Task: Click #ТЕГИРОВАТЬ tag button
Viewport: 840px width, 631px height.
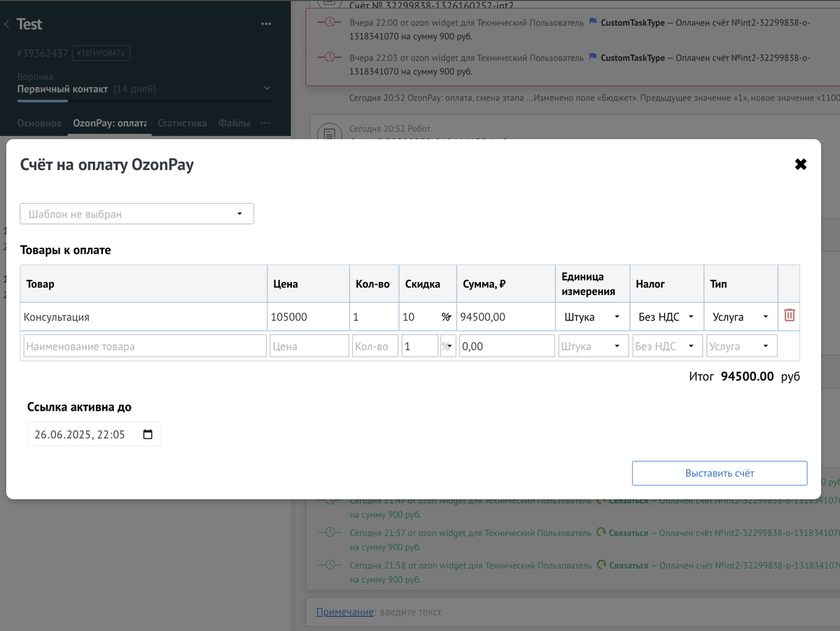Action: tap(101, 52)
